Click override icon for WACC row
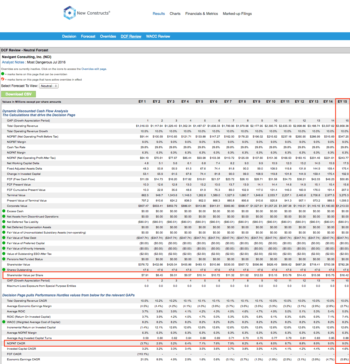 click(4, 322)
